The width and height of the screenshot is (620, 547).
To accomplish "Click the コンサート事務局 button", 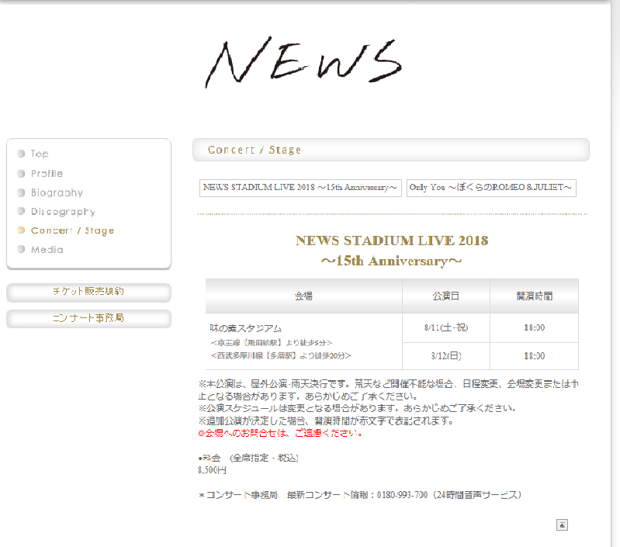I will 88,318.
